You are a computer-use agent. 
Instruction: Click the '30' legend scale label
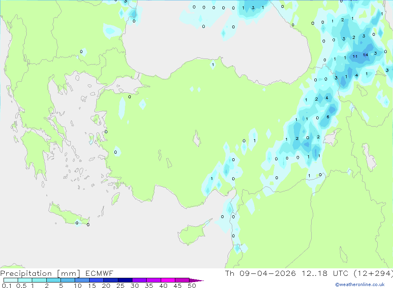click(134, 286)
